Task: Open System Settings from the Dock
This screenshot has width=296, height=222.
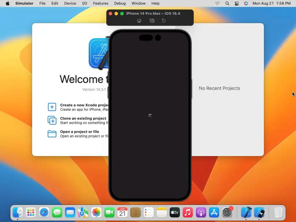Action: pos(227,212)
